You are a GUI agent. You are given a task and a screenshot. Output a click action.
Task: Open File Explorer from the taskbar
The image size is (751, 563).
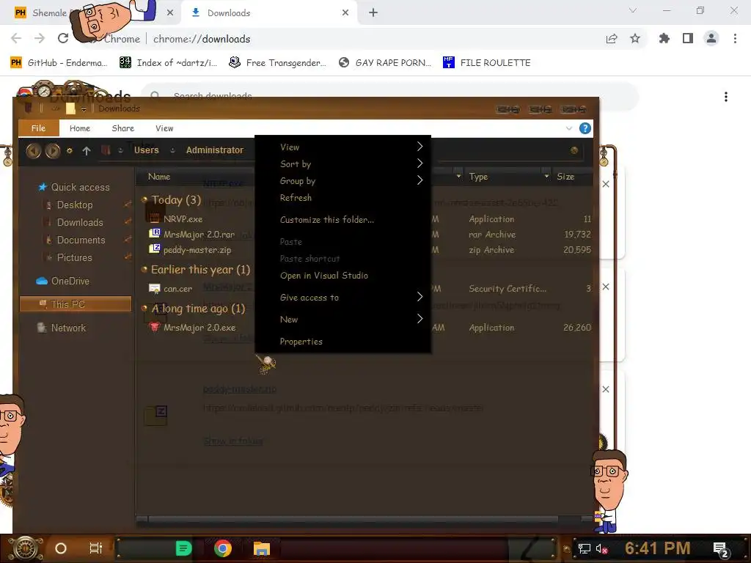pos(262,548)
